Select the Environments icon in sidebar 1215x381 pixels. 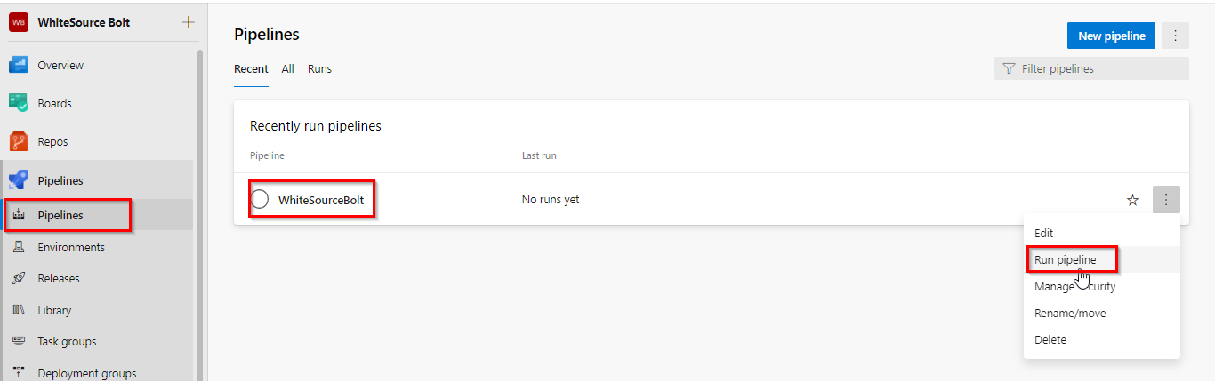pos(18,247)
